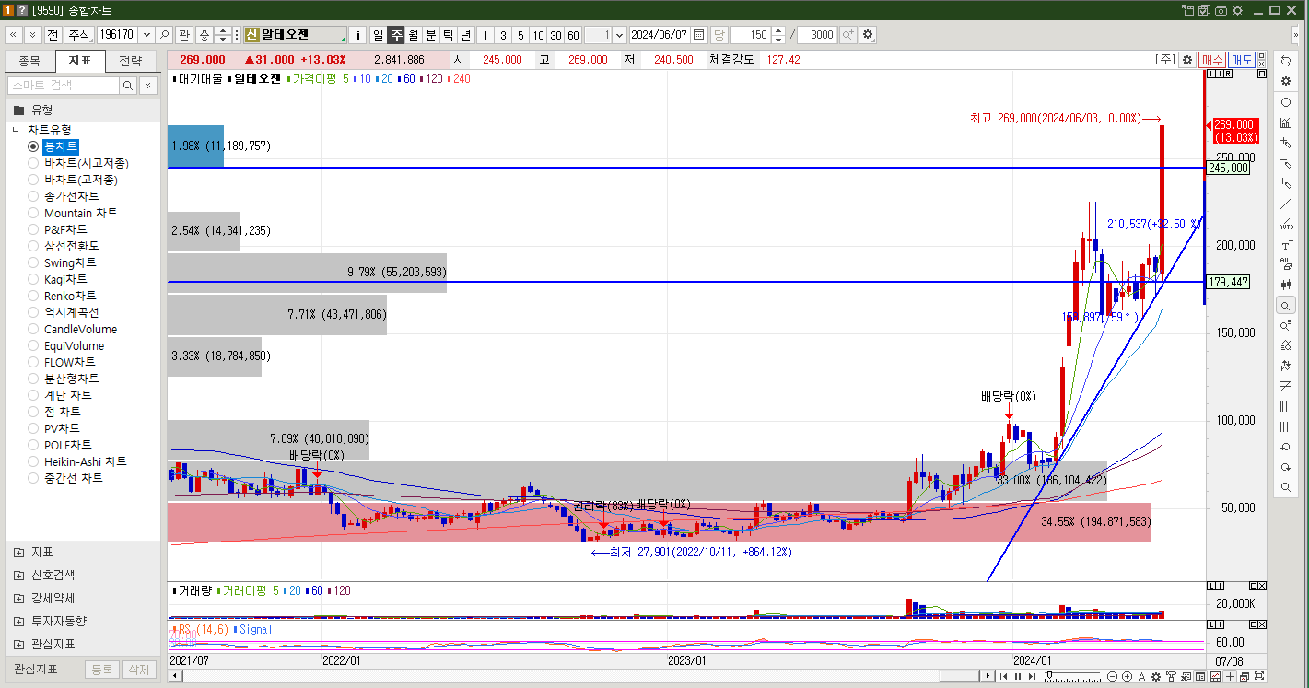
Task: Click the bar-chart tool icon in the right toolbar
Action: [x=1286, y=122]
